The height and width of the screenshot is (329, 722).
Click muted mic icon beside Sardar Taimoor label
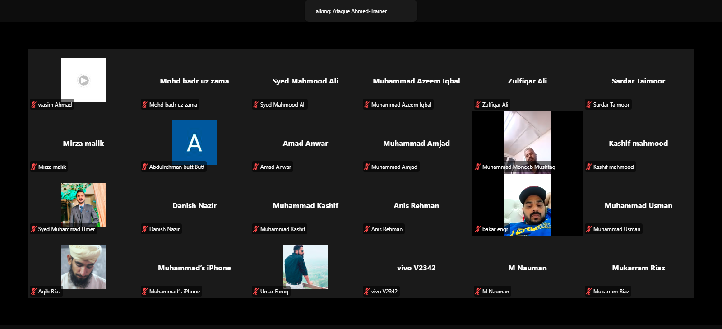tap(589, 105)
